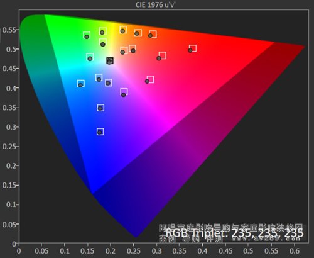Click the rightmost measured point in the red region
Image resolution: width=314 pixels, height=258 pixels.
tap(190, 50)
